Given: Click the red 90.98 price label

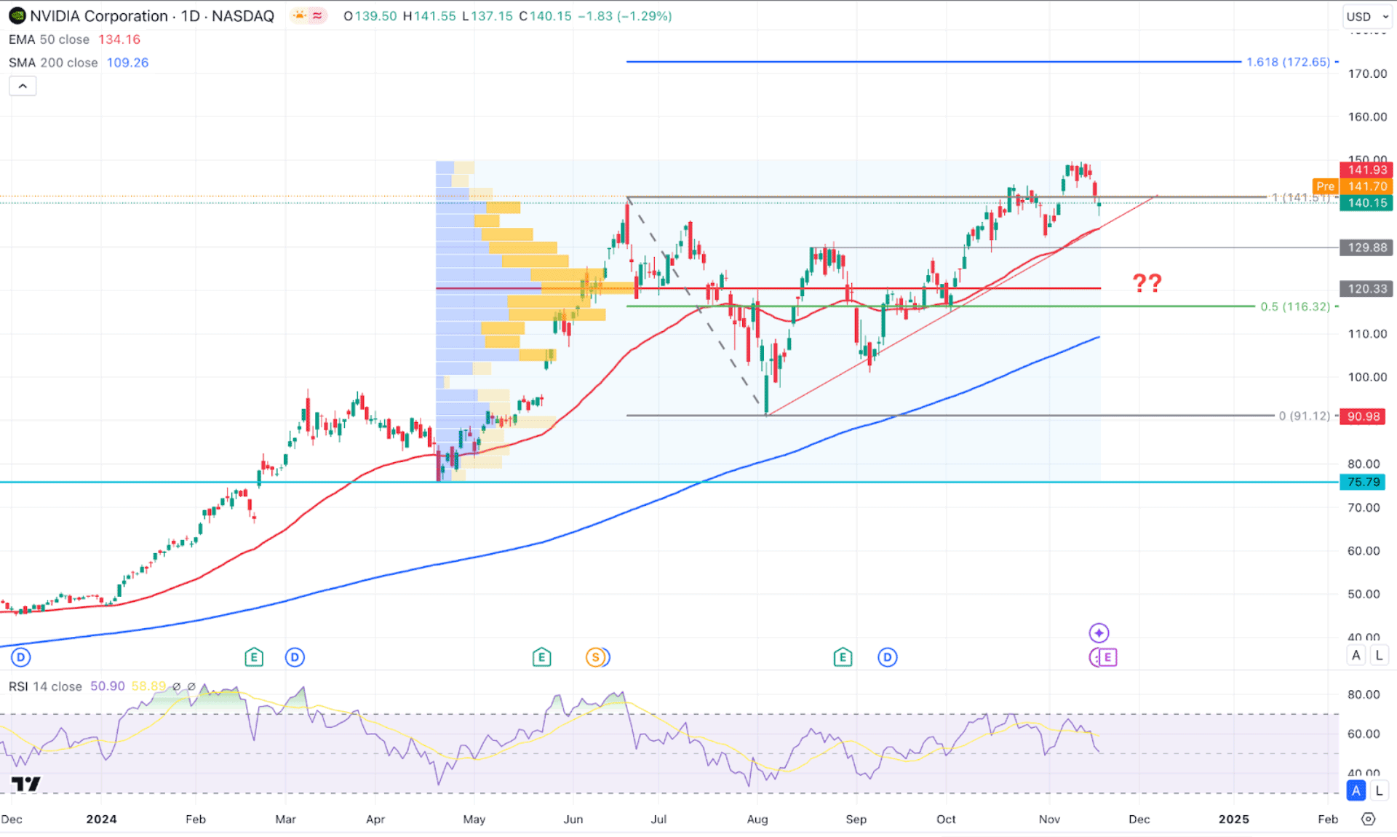Looking at the screenshot, I should pos(1363,416).
